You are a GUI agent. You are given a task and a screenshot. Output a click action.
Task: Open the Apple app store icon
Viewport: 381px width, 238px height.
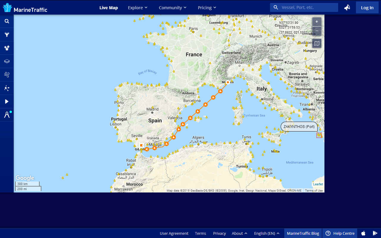(x=363, y=233)
